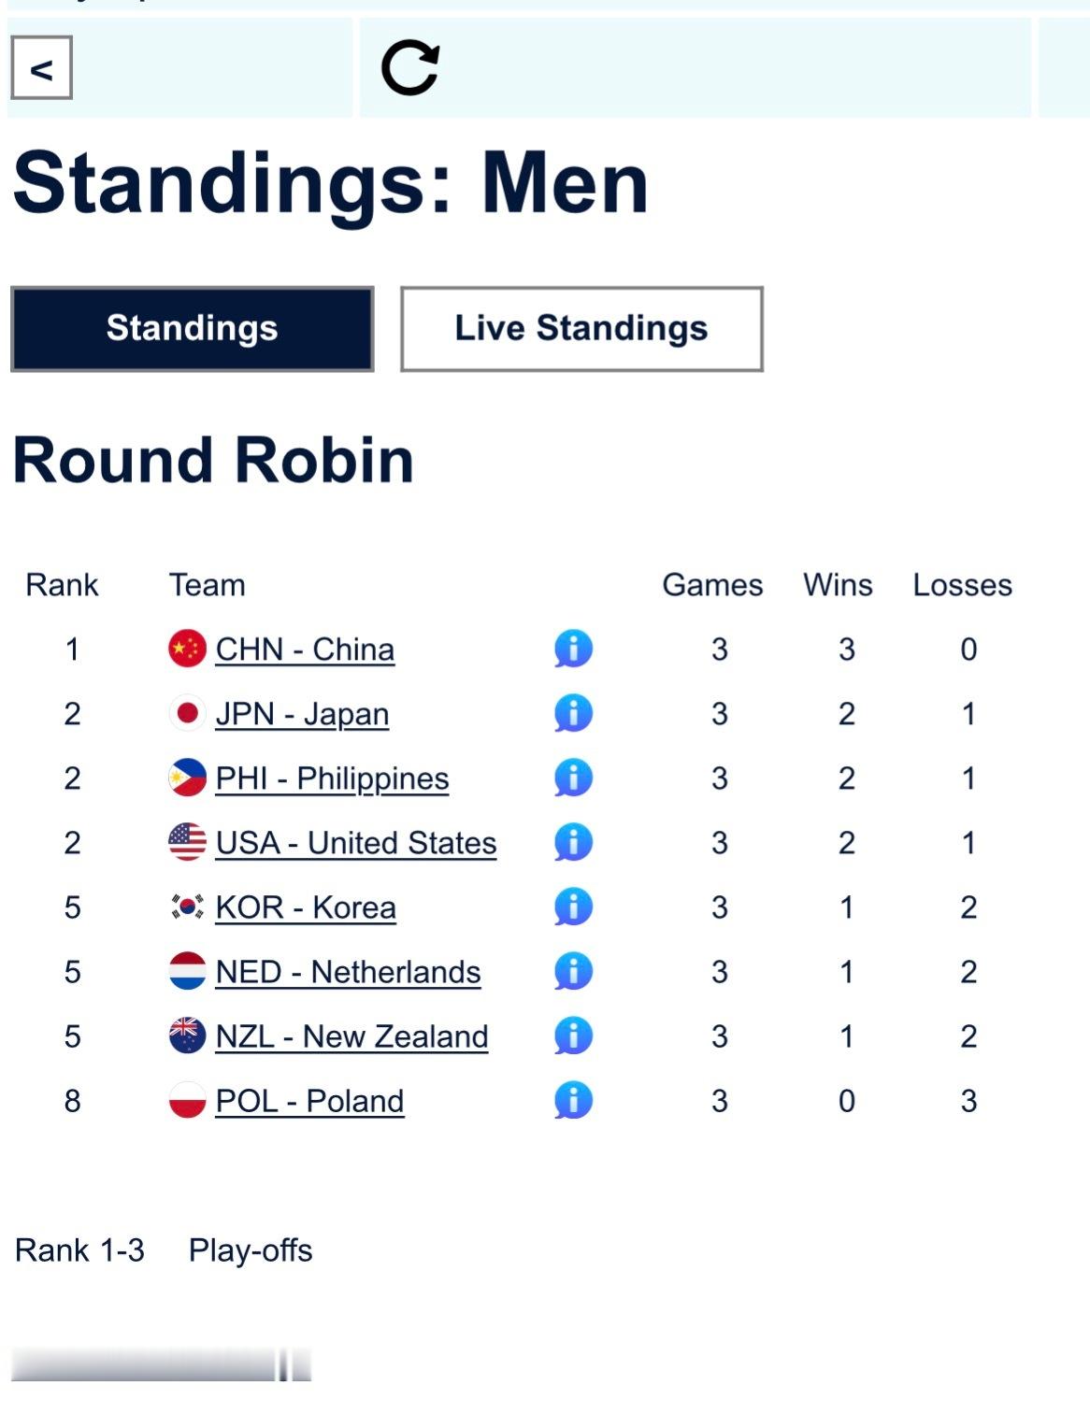The height and width of the screenshot is (1428, 1090).
Task: Open info icon for United States
Action: pyautogui.click(x=573, y=842)
